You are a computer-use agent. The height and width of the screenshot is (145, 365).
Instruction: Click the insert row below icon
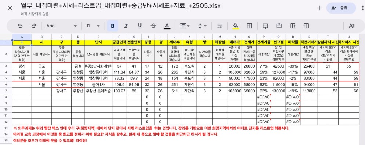point(265,26)
